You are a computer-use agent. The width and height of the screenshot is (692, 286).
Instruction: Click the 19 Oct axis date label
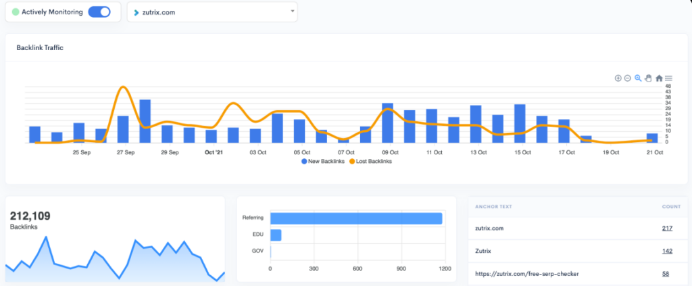click(611, 153)
